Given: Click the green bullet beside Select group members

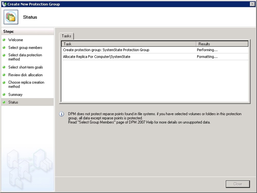Looking at the screenshot, I should pos(4,48).
